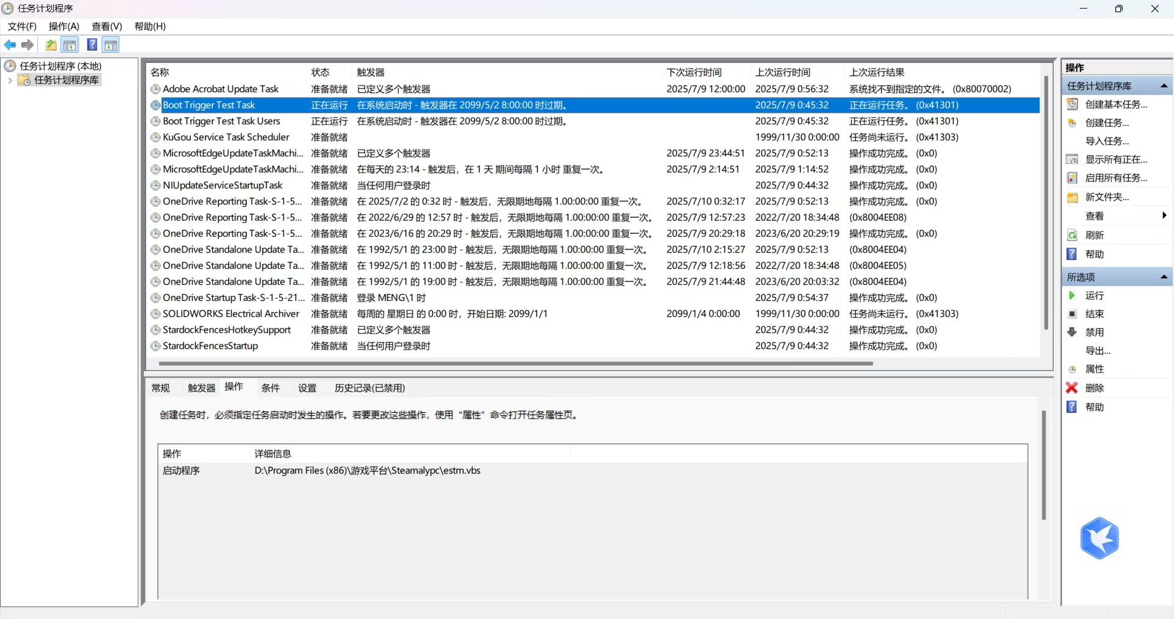Expand the 任务计划程序库 tree node arrow
The width and height of the screenshot is (1174, 619).
[x=10, y=80]
